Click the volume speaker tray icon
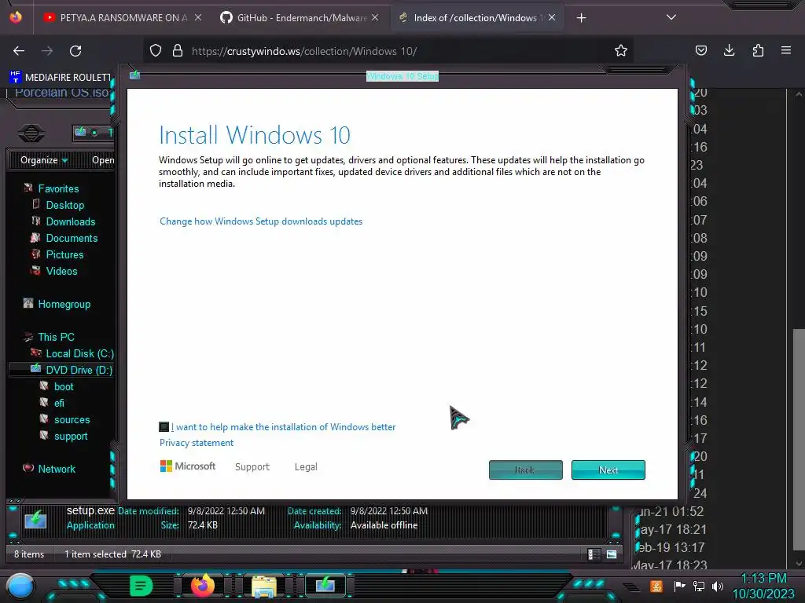805x603 pixels. pyautogui.click(x=718, y=586)
